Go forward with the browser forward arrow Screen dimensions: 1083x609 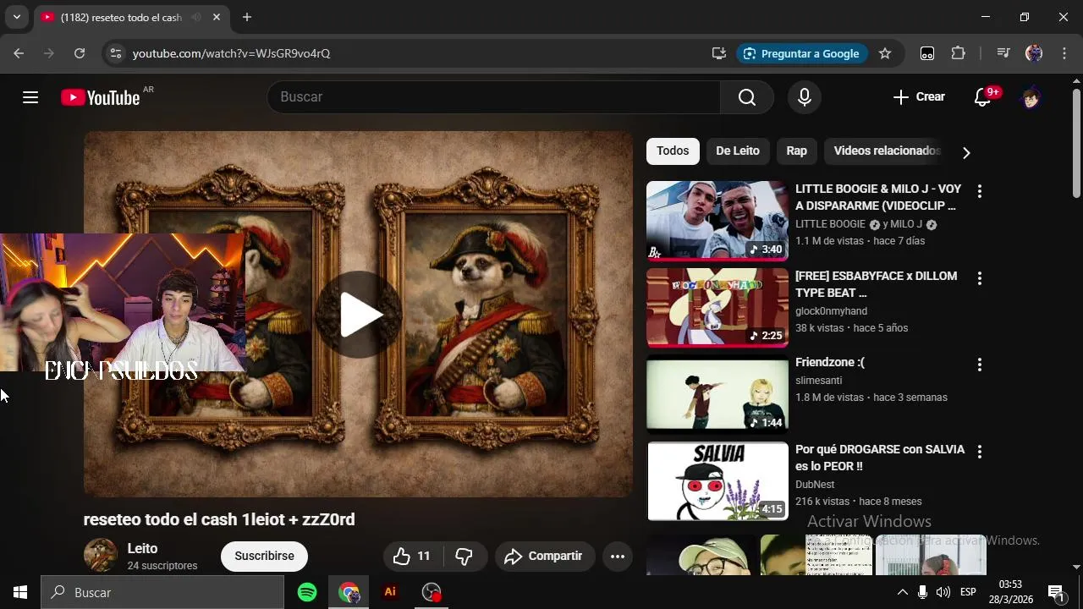pos(49,53)
